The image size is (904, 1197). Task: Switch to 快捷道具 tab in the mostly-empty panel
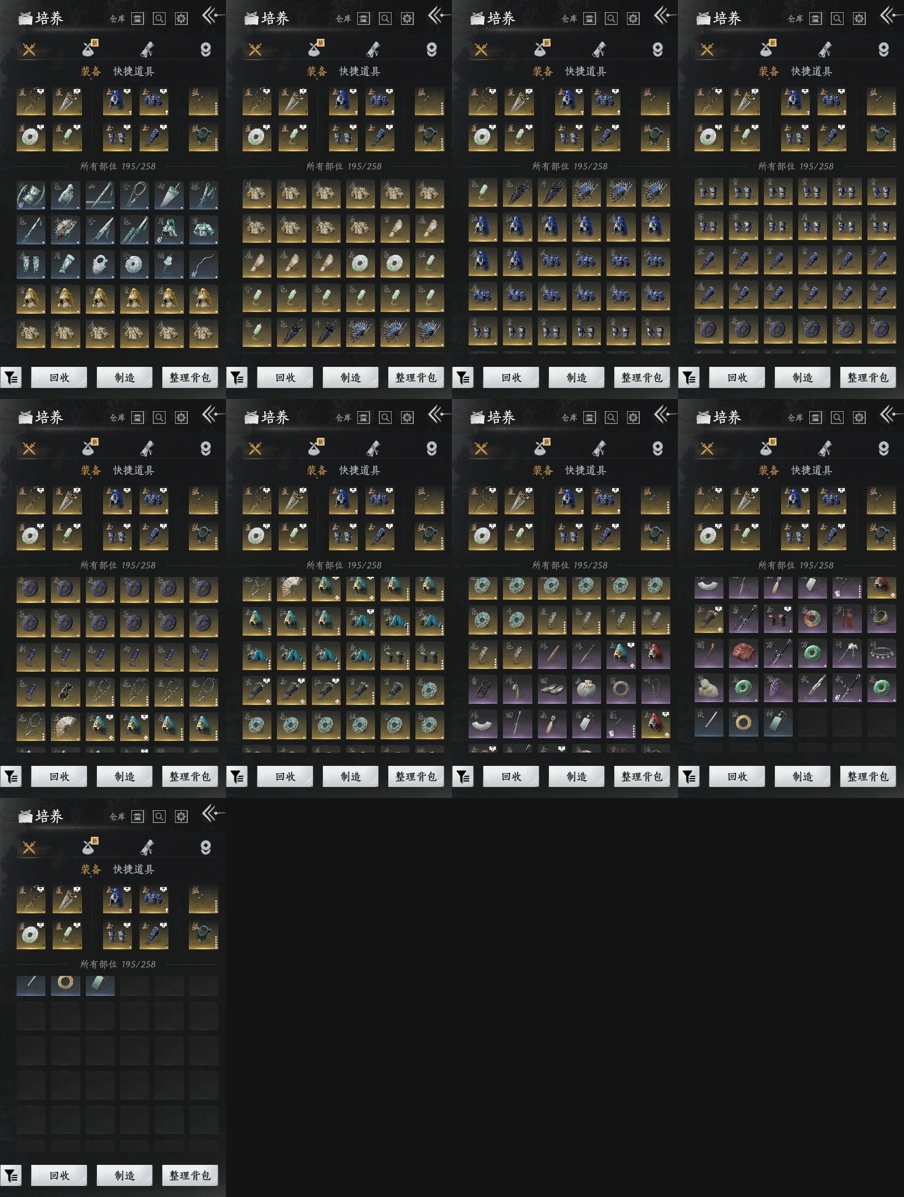coord(133,869)
